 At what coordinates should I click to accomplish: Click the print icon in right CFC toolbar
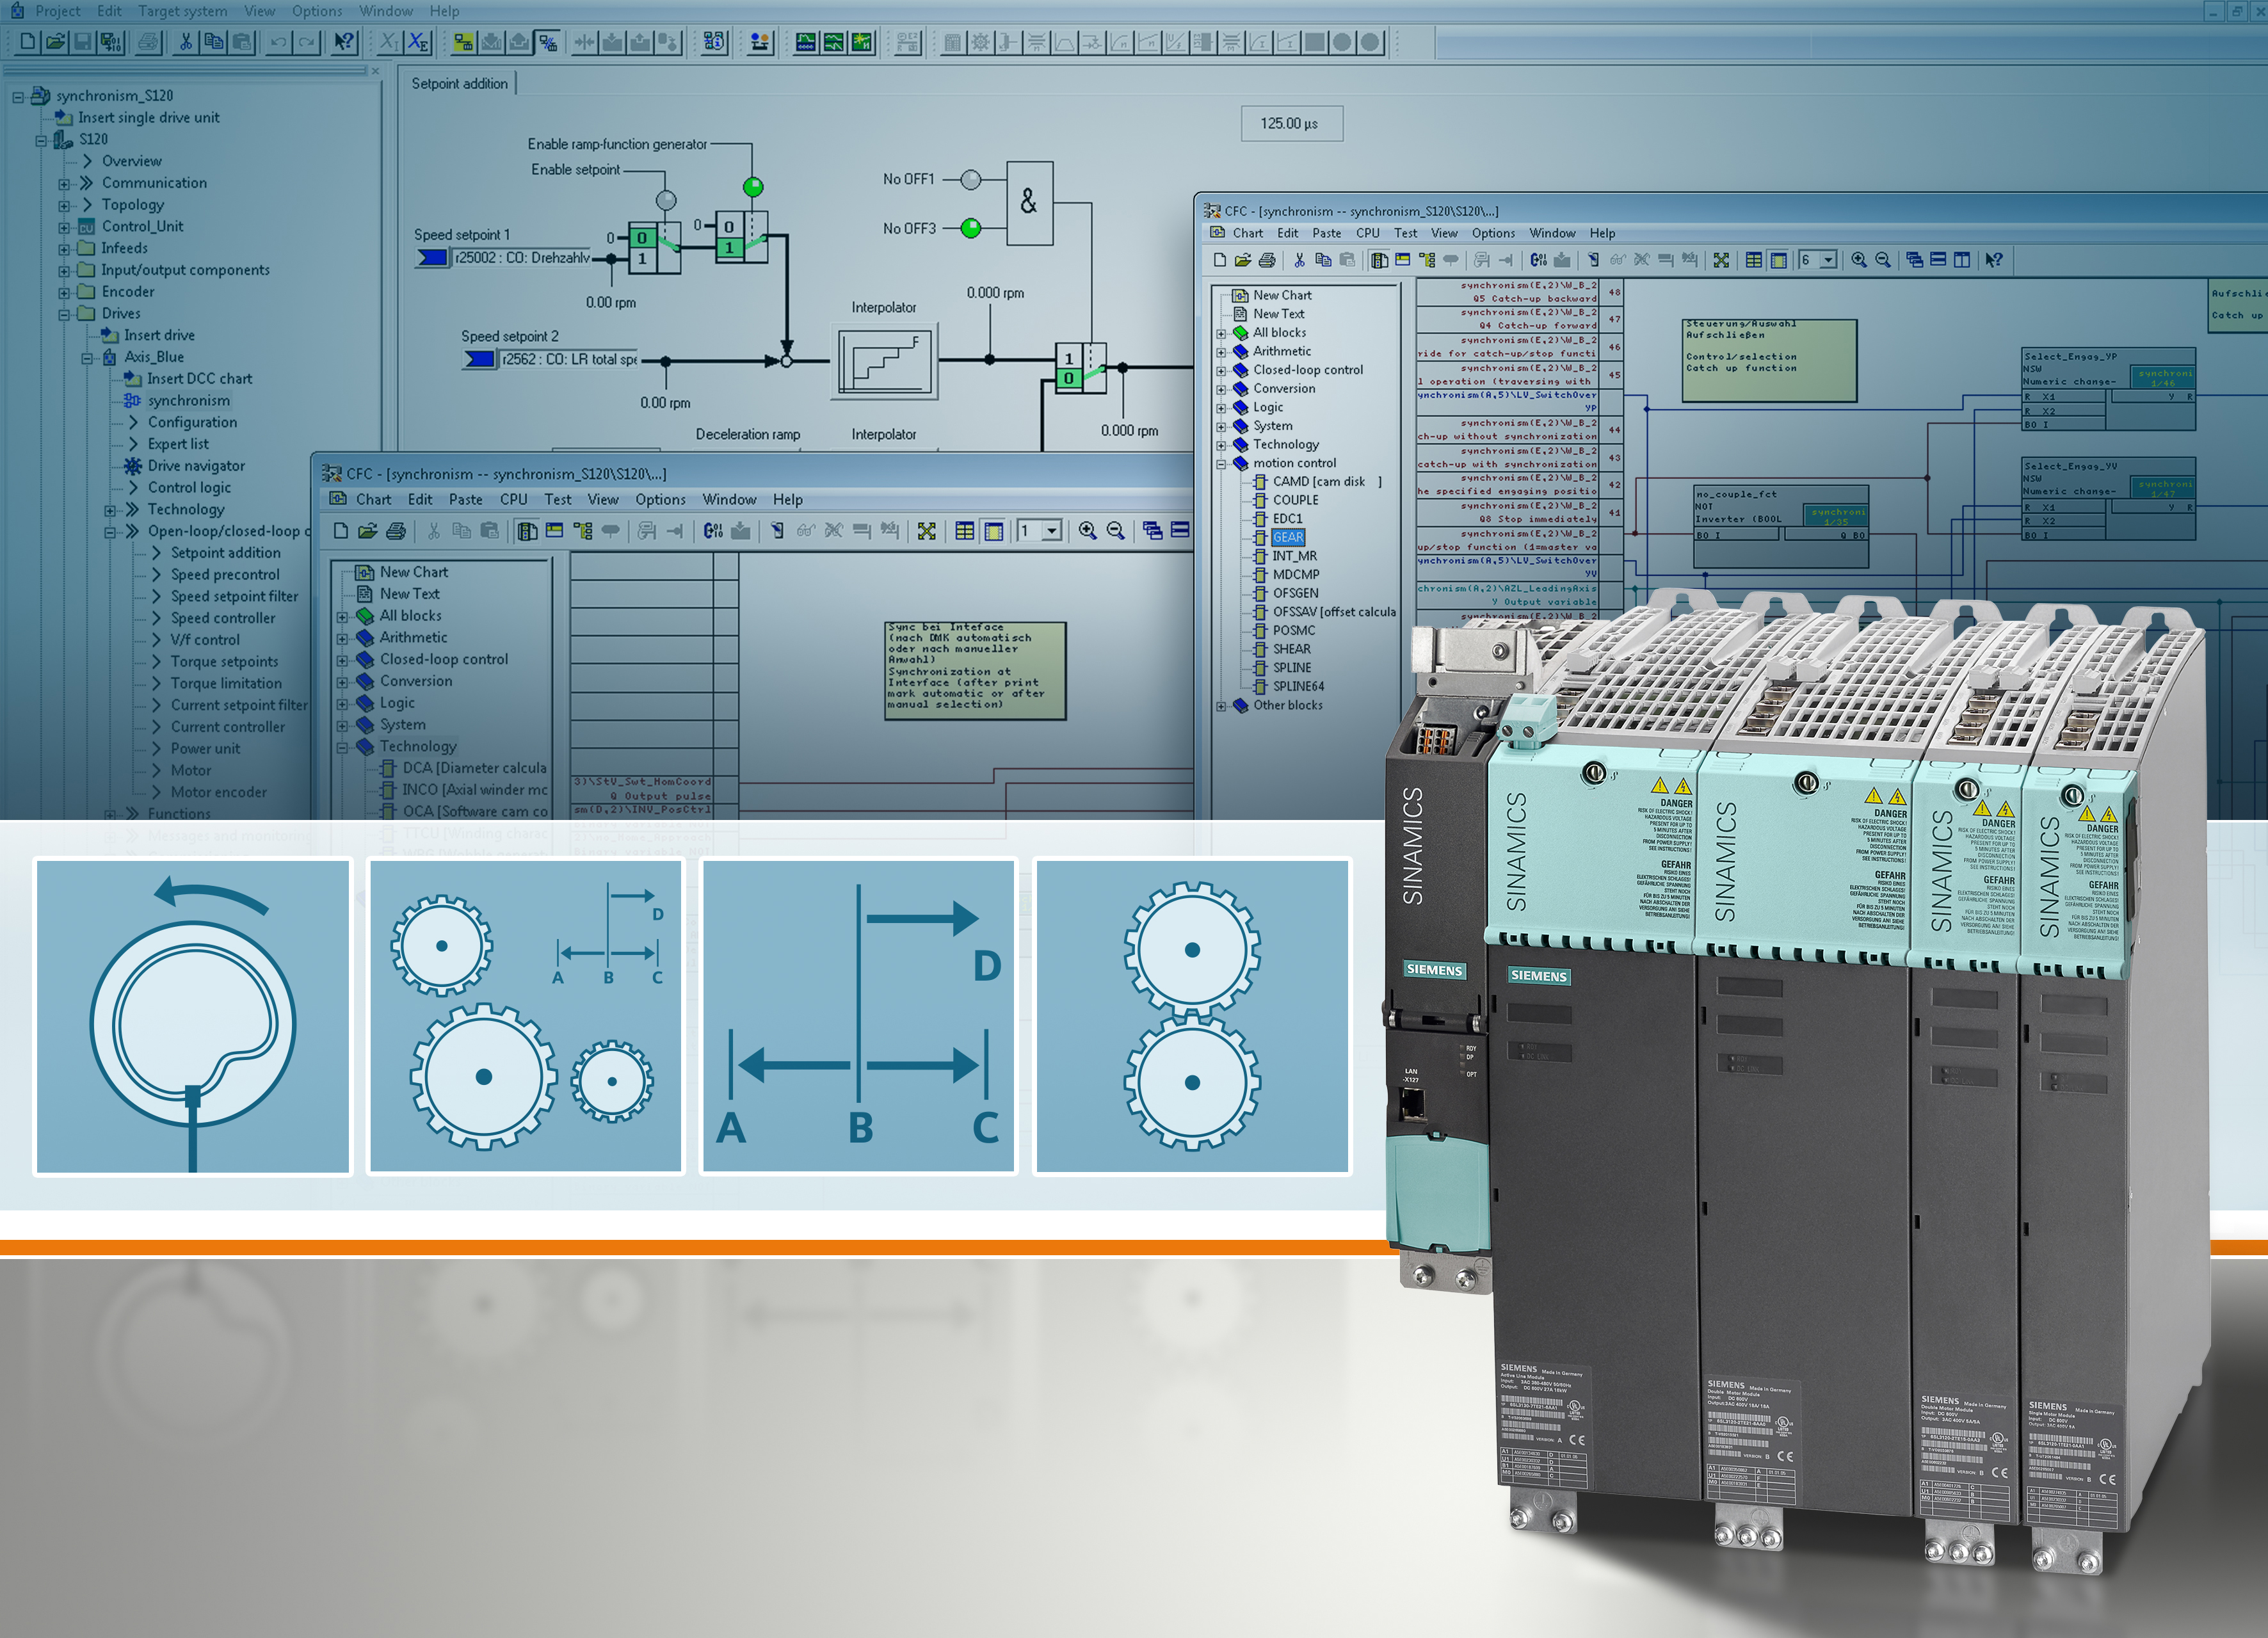point(1267,260)
